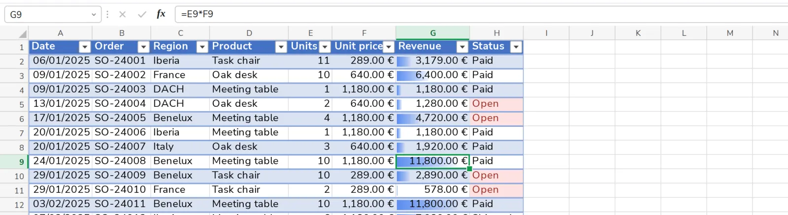
Task: Select row 12 header
Action: click(x=14, y=205)
